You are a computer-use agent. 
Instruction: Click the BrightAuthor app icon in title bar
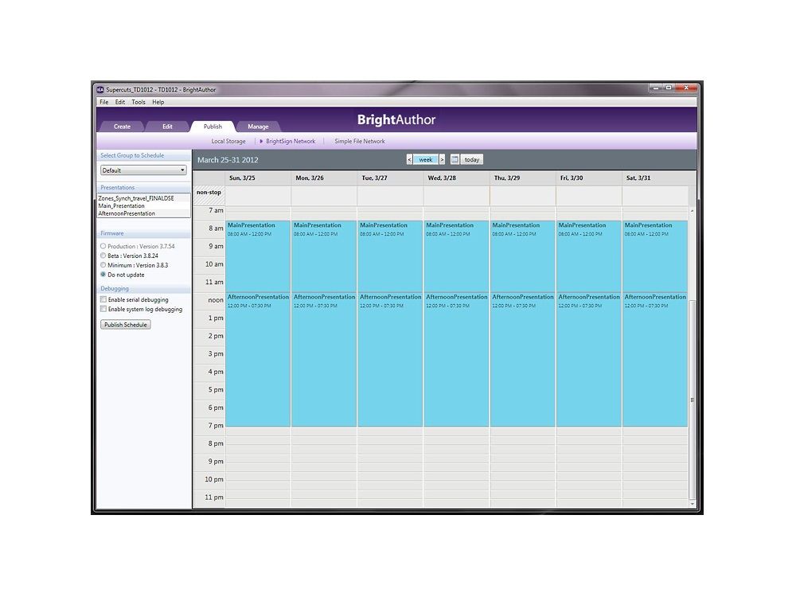100,90
